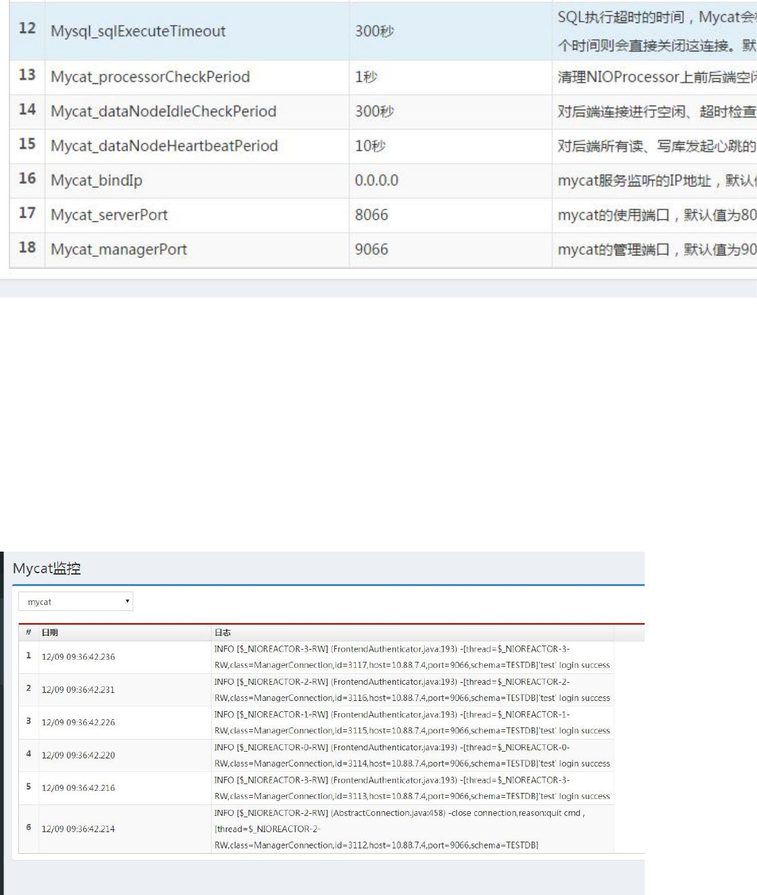Click the 9066 manager port value

(x=371, y=249)
